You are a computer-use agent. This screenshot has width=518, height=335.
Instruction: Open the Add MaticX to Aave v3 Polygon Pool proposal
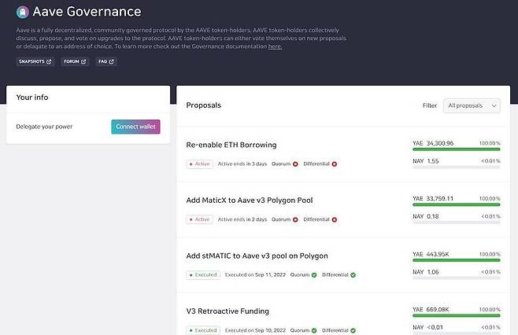tap(250, 201)
